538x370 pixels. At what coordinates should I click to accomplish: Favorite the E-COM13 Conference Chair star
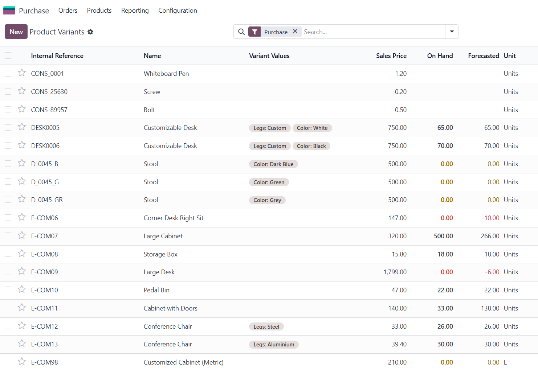tap(22, 344)
